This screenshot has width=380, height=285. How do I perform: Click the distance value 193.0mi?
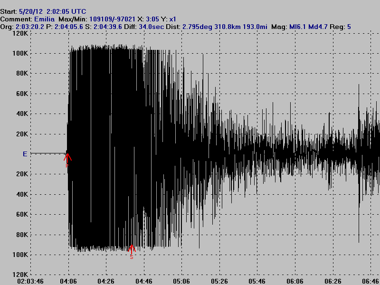pos(255,27)
